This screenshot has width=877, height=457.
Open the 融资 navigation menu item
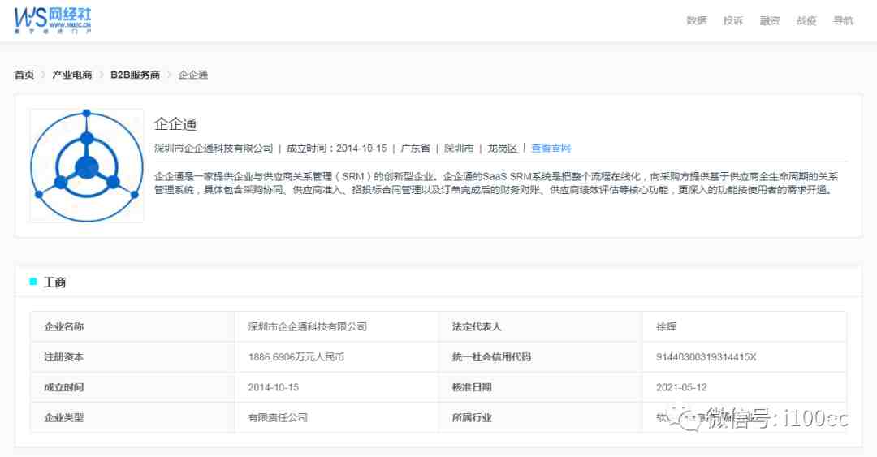770,20
